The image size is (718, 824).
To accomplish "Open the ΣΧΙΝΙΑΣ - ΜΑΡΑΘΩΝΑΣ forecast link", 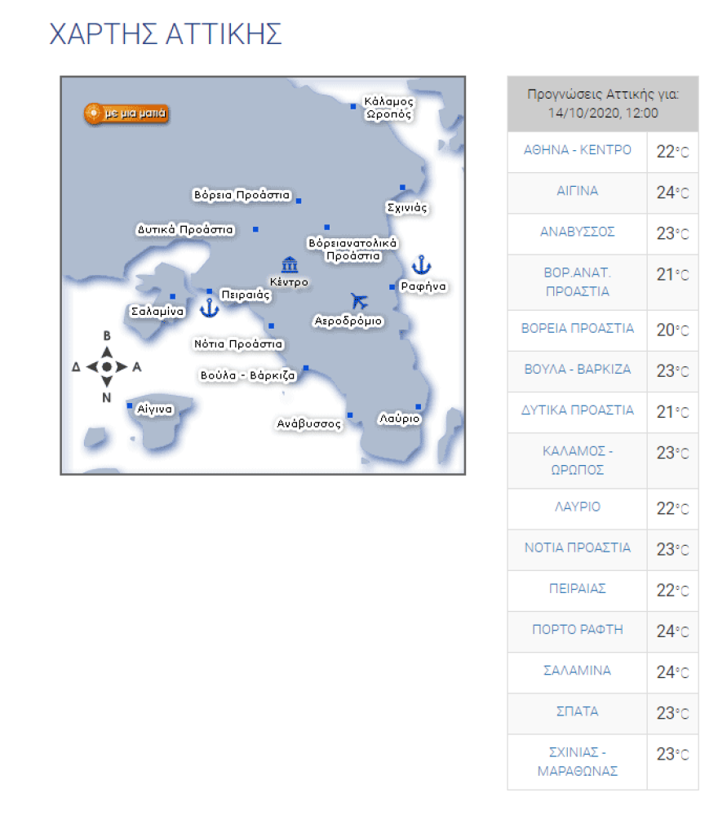I will pos(577,761).
